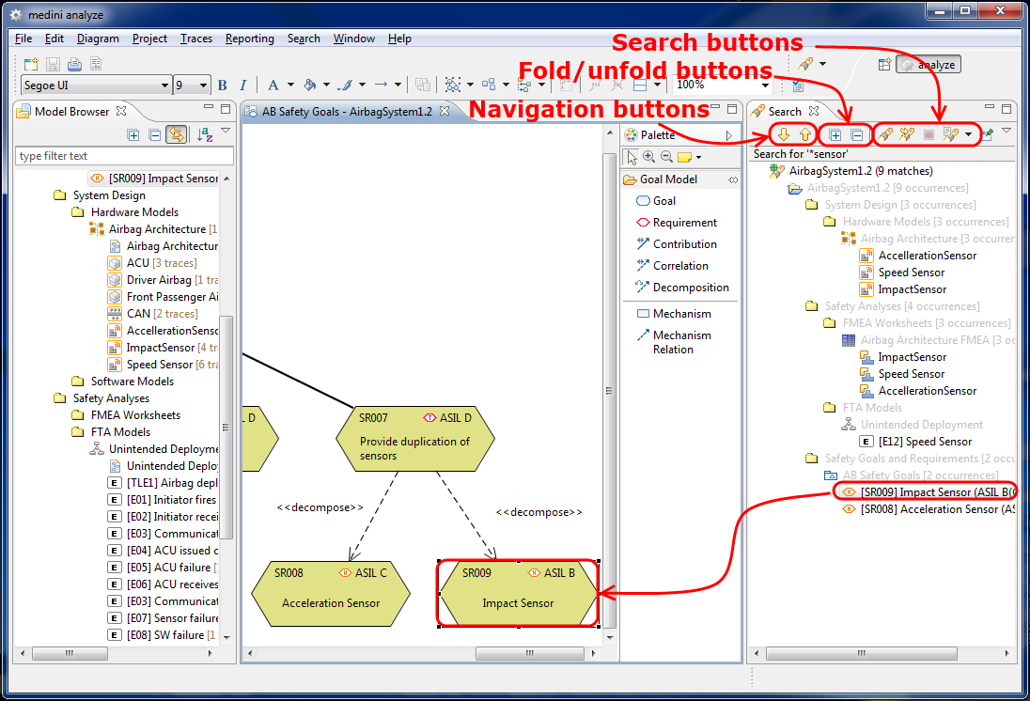This screenshot has width=1030, height=701.
Task: Click the next match down arrow in Search
Action: tap(783, 135)
